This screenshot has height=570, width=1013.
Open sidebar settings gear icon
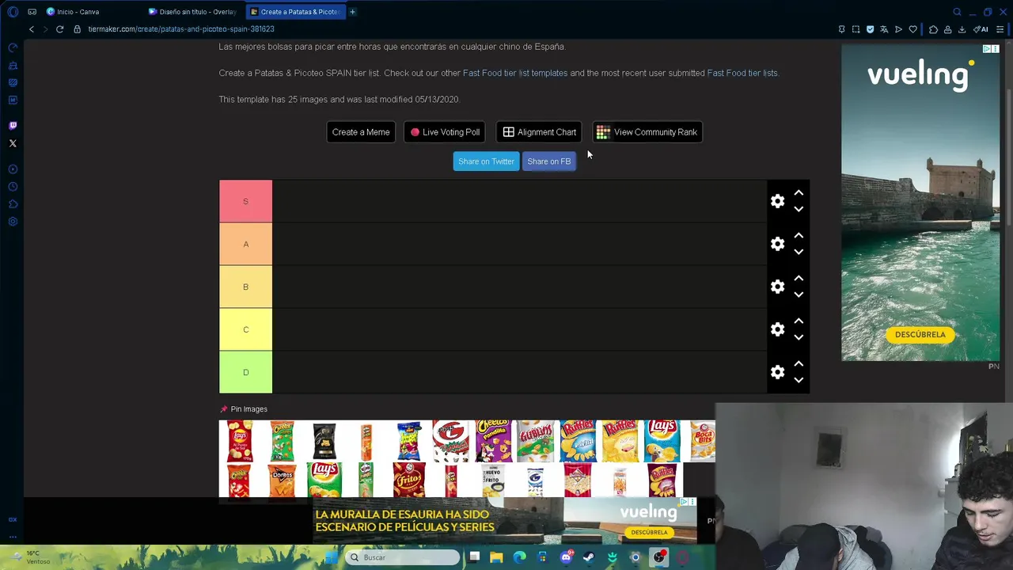click(x=13, y=222)
